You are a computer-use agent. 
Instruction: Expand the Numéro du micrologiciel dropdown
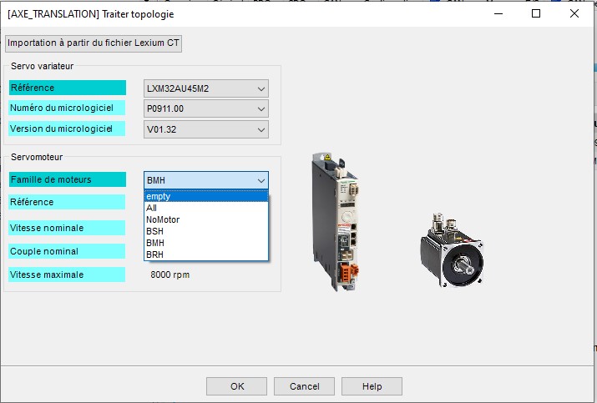[261, 108]
